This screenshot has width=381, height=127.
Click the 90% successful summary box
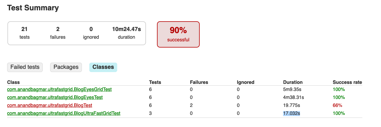click(178, 34)
